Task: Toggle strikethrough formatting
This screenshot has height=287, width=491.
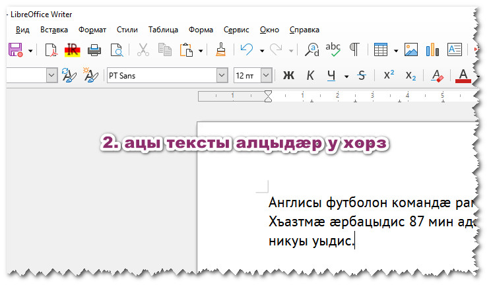Action: [x=362, y=75]
